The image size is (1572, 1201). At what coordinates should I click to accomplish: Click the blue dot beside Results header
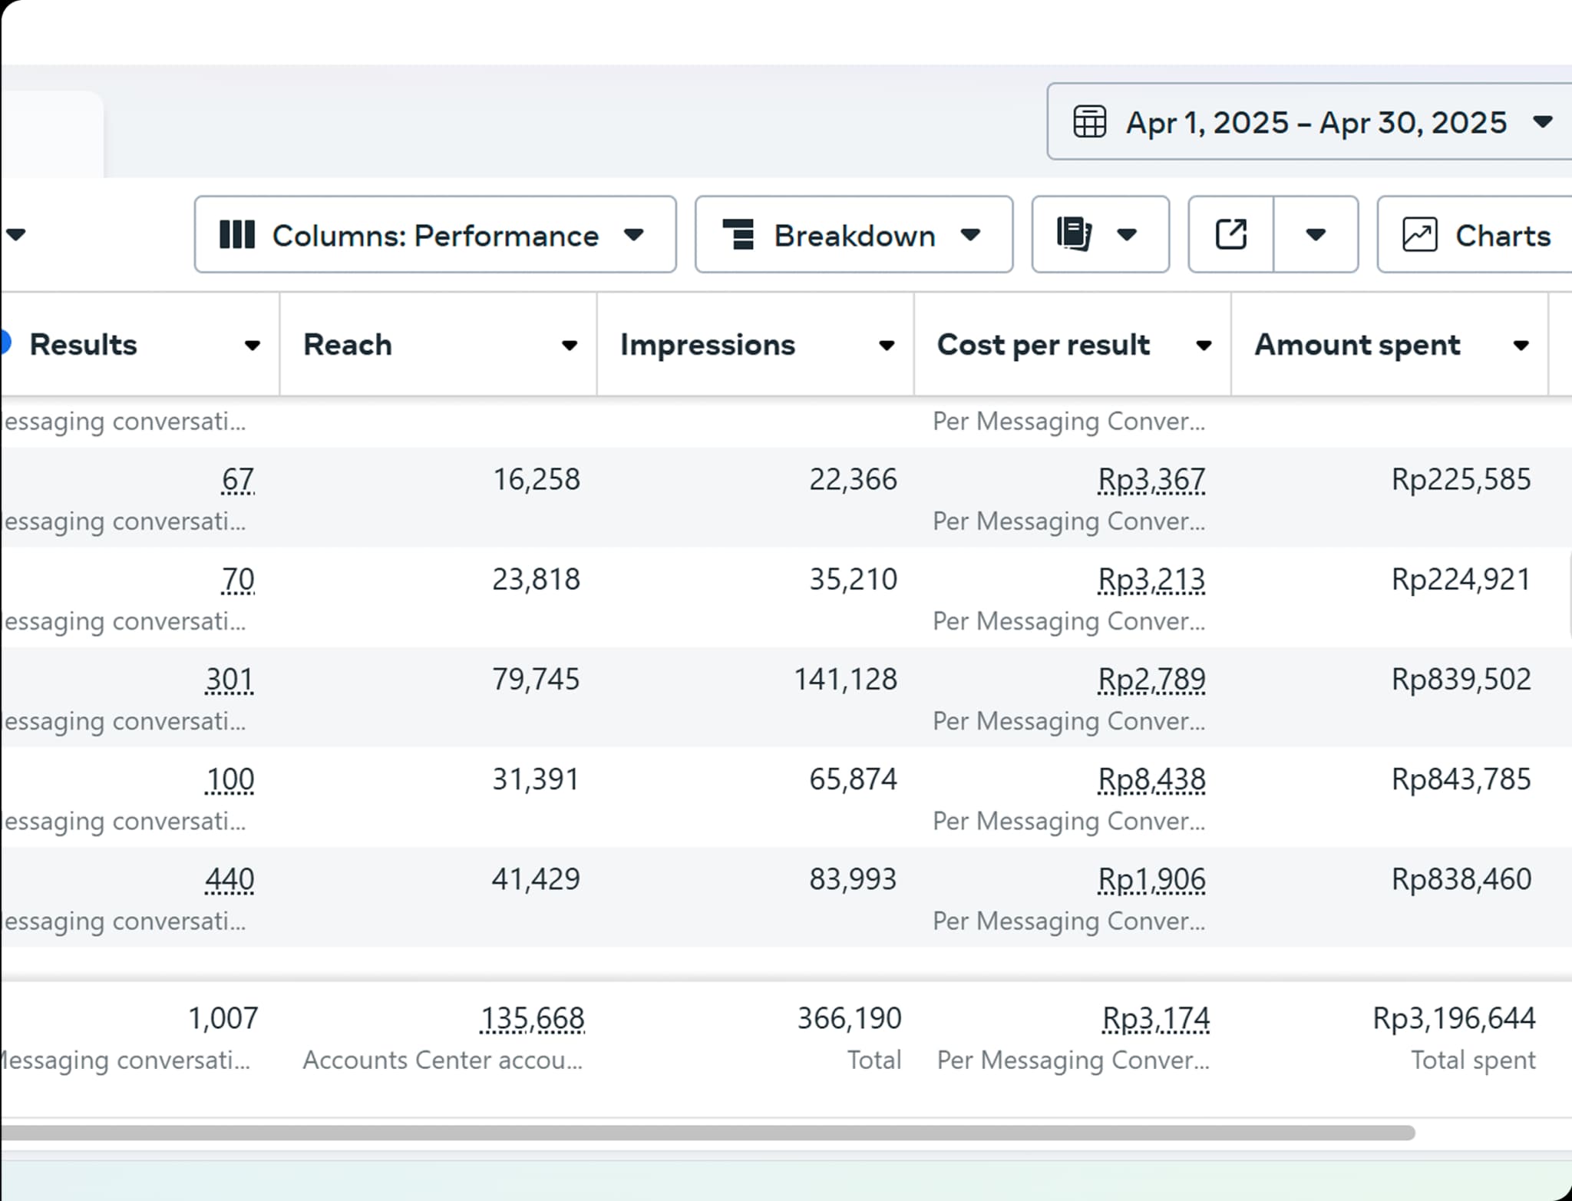click(5, 342)
